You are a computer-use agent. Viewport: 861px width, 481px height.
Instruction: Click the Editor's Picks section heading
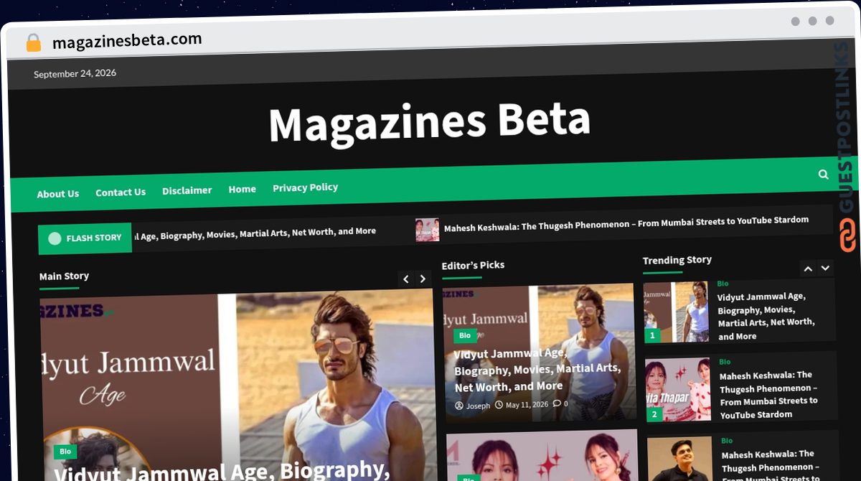(473, 266)
